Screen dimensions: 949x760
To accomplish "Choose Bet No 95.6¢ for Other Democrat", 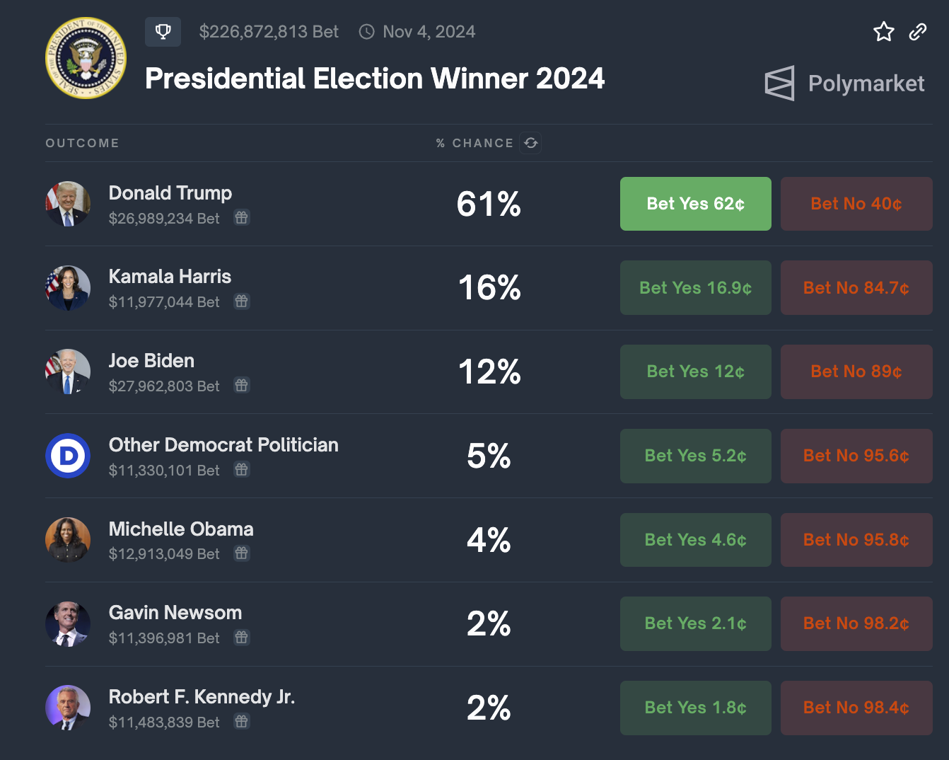I will tap(856, 456).
